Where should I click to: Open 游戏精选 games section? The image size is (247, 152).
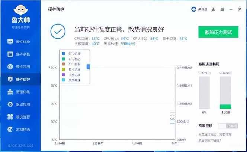pos(19,129)
